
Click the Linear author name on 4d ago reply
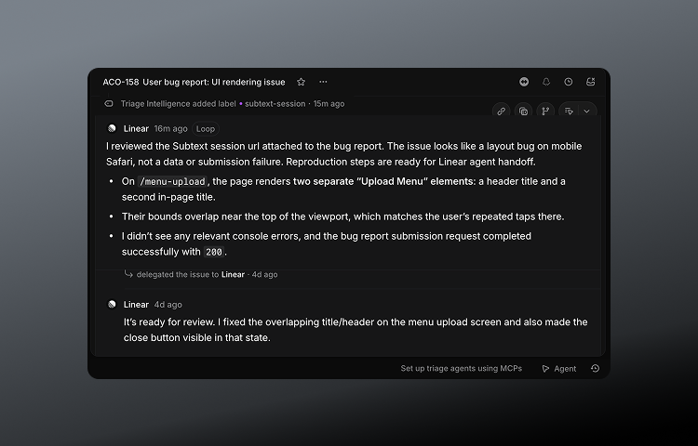(x=136, y=305)
